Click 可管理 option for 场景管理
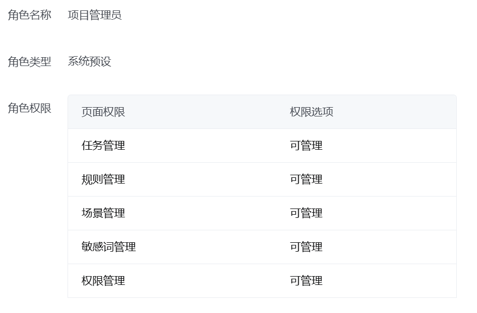This screenshot has width=477, height=313. coord(306,213)
